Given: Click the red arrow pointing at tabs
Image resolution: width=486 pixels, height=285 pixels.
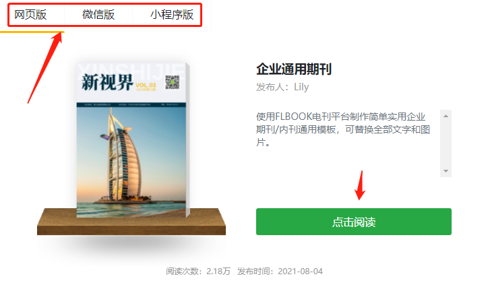Looking at the screenshot, I should pos(45,67).
